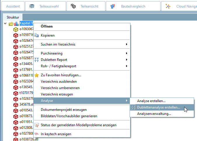
Task: Click the Bauteilvergleich tab icon
Action: (112, 6)
